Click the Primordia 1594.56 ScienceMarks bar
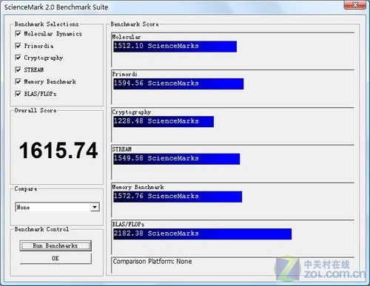This screenshot has width=370, height=286. [x=178, y=84]
